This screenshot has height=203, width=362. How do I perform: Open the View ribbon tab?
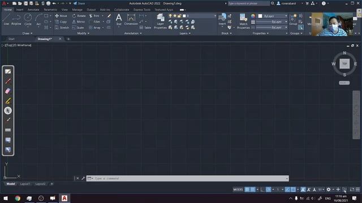coord(64,10)
